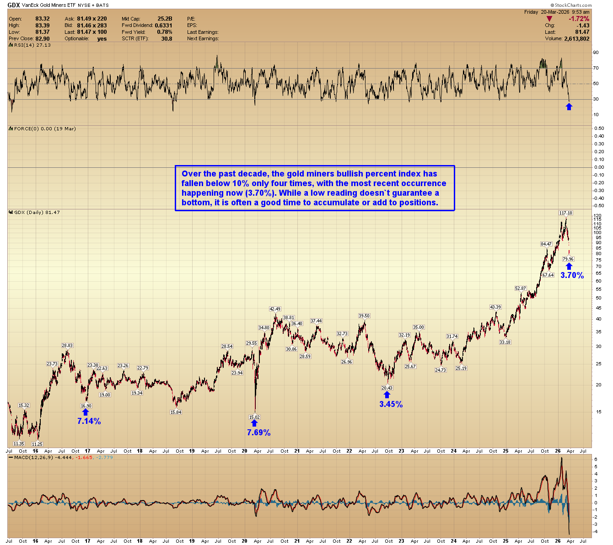Click the price label 84.47
Viewport: 613px width, 545px height.
click(x=546, y=244)
